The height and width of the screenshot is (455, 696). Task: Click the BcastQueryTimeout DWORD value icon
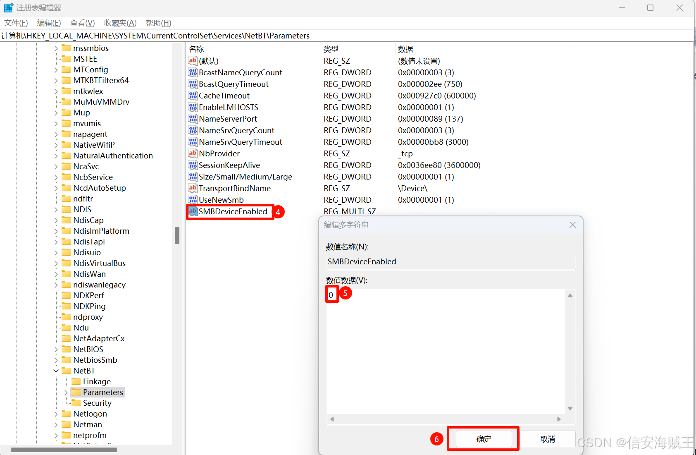pyautogui.click(x=193, y=84)
